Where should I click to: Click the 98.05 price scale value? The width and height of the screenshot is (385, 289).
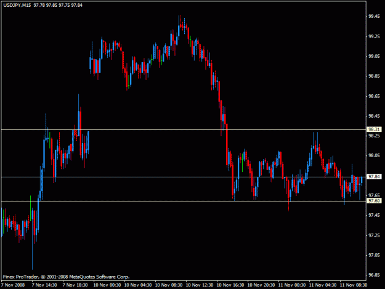click(374, 155)
